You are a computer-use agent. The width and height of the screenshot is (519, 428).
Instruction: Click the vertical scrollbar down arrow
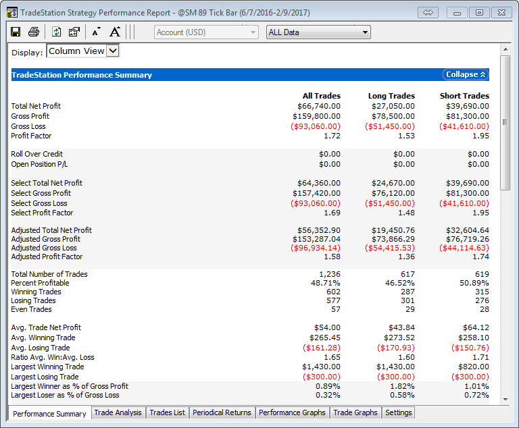click(x=505, y=398)
